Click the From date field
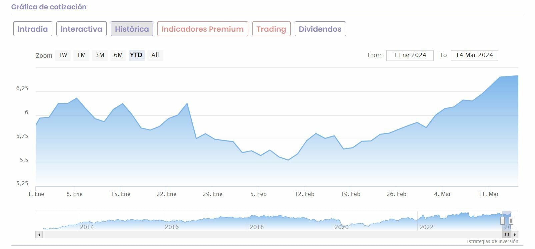Image resolution: width=535 pixels, height=249 pixels. click(410, 55)
